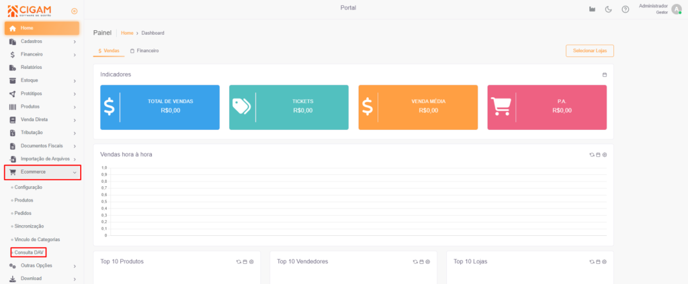Click the shopping cart icon on P.A. card
The width and height of the screenshot is (688, 284).
click(501, 106)
